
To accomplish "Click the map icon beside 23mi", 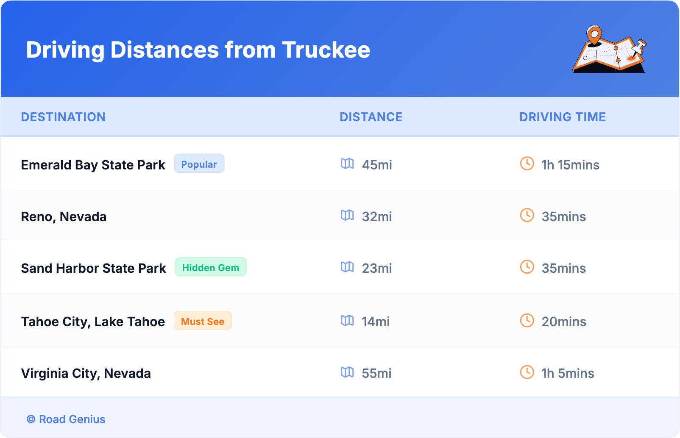I will 347,267.
